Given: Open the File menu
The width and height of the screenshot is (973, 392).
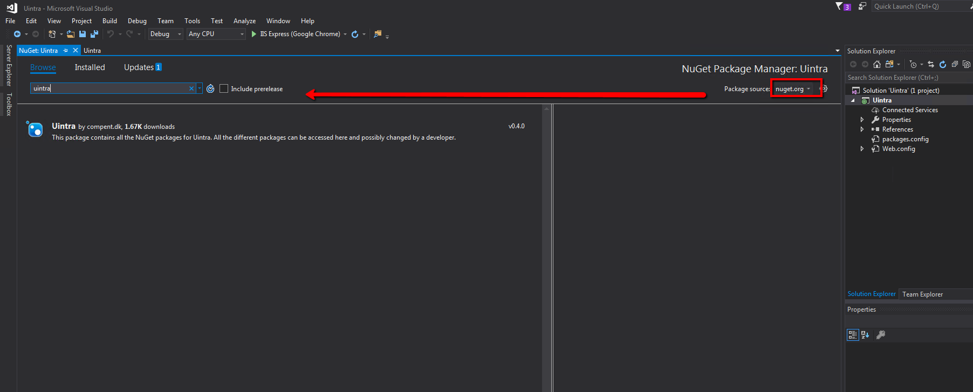Looking at the screenshot, I should pos(10,21).
